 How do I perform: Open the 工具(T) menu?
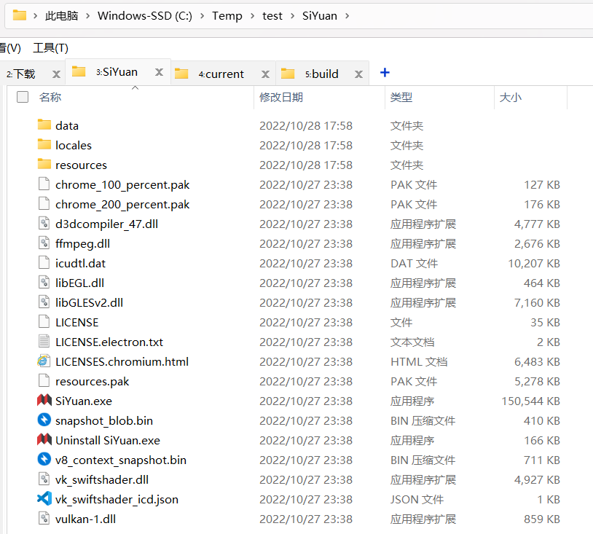(51, 48)
